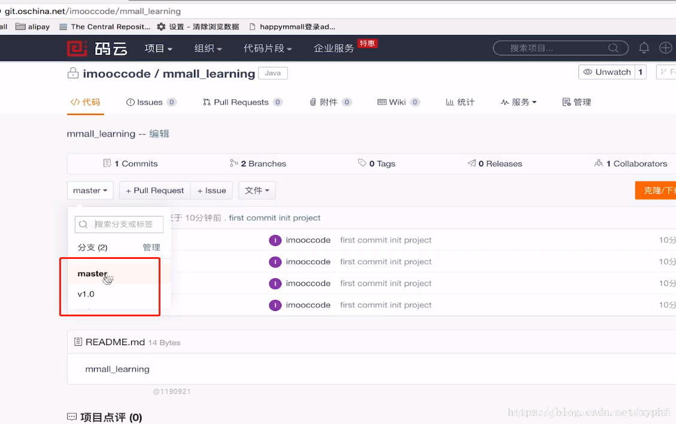Click the orange 克隆/下载 button
This screenshot has width=676, height=424.
(655, 190)
